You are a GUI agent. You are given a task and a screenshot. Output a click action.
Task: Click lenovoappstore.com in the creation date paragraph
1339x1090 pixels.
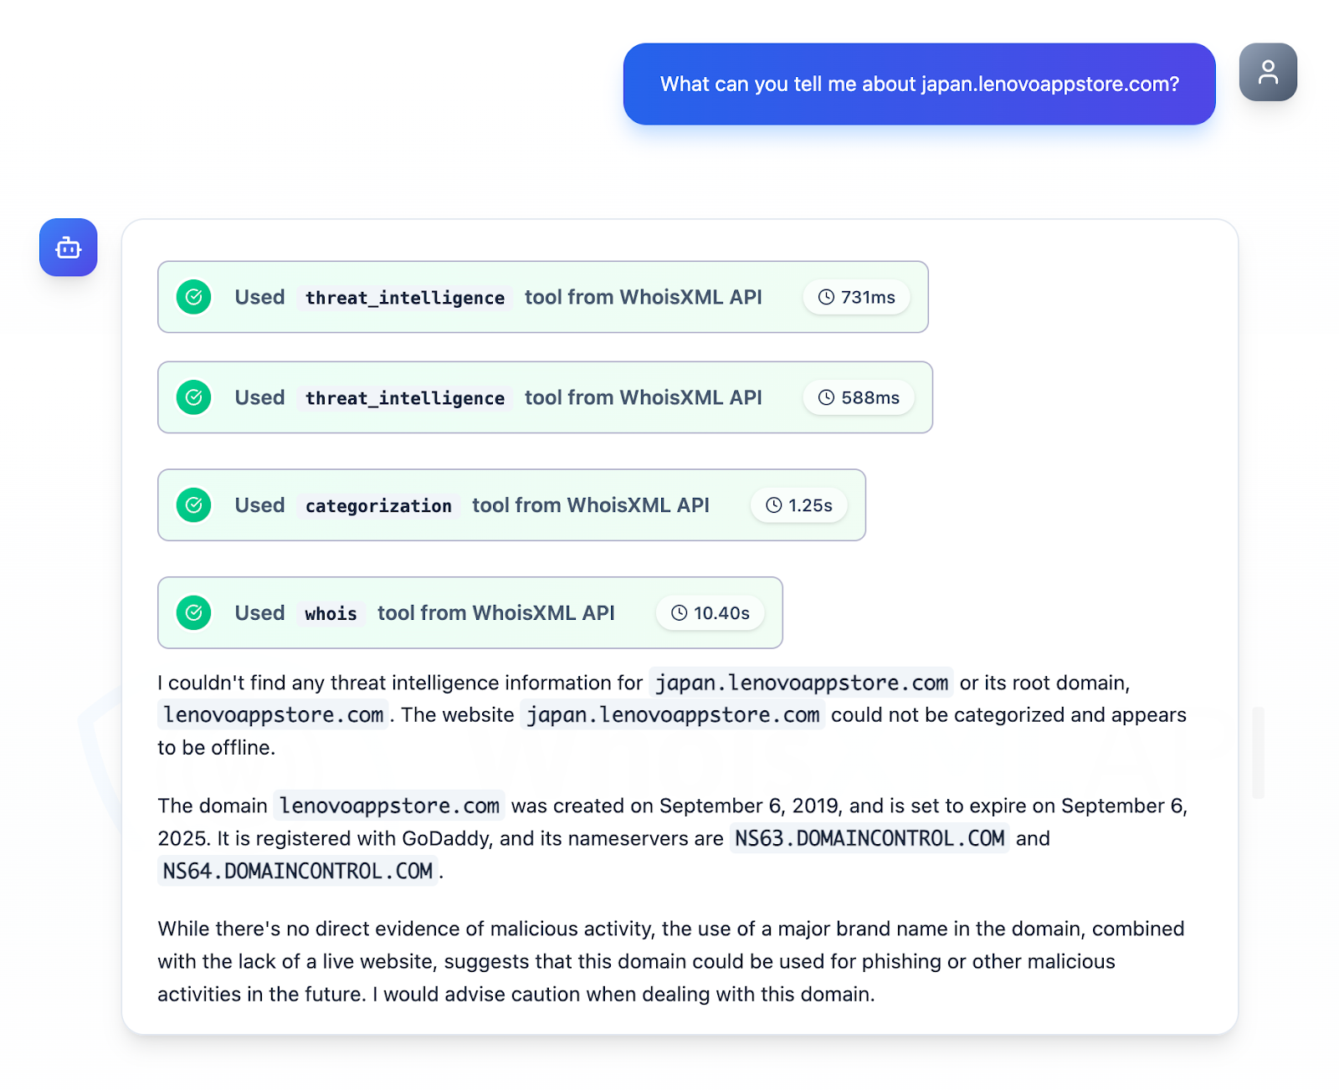click(389, 806)
